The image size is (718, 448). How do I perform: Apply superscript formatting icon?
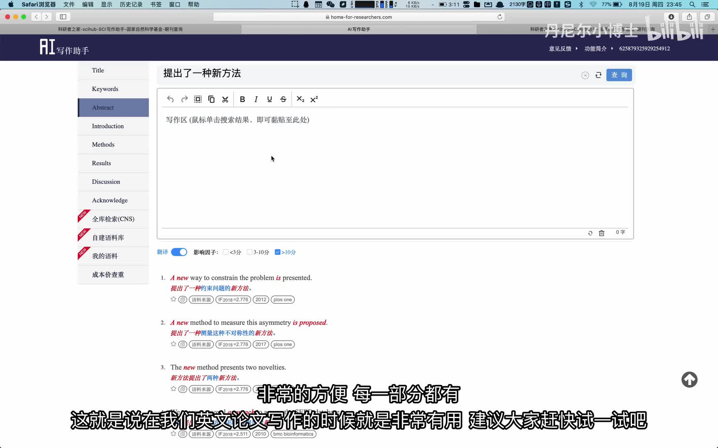(x=314, y=99)
